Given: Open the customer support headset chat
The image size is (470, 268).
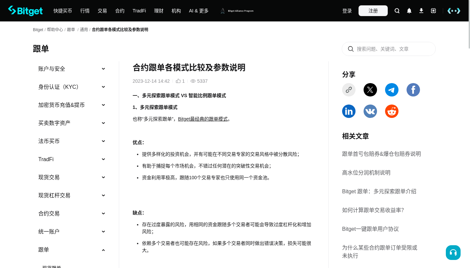Looking at the screenshot, I should point(453,253).
